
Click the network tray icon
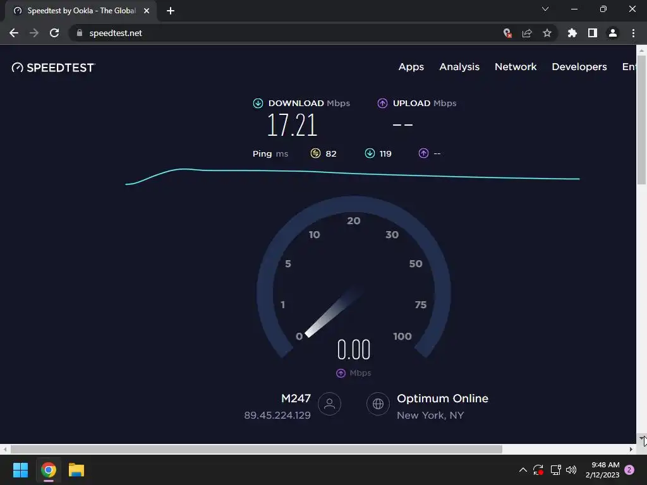click(x=555, y=470)
